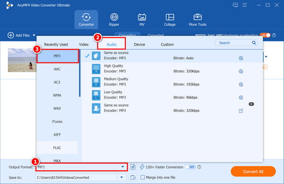
Task: Expand the file format arrow at right edge
Action: (x=266, y=57)
